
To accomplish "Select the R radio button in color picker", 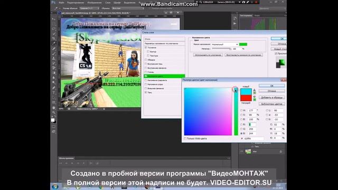I will point(241,125).
